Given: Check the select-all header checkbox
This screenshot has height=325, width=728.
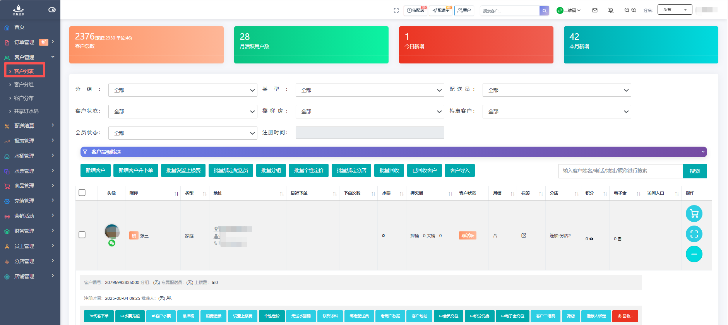Looking at the screenshot, I should point(82,193).
